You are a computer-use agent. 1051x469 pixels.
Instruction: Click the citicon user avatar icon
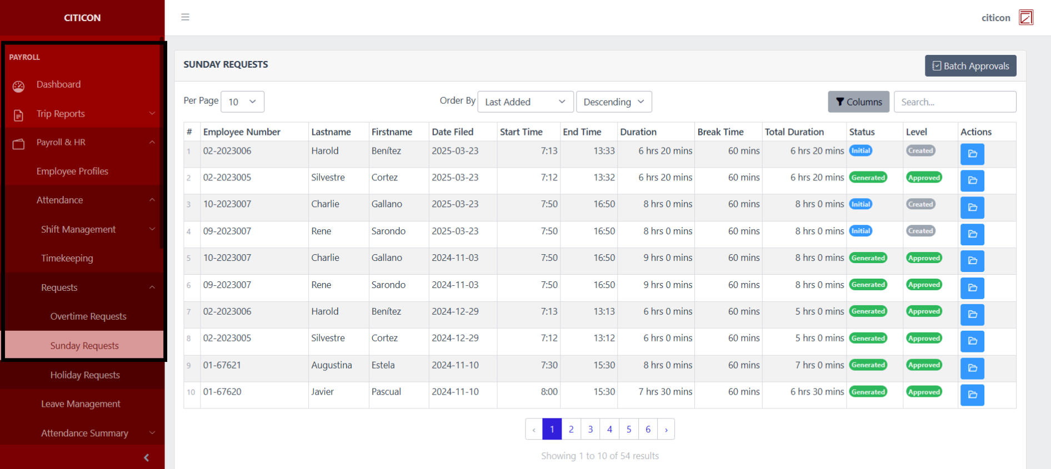[1025, 18]
